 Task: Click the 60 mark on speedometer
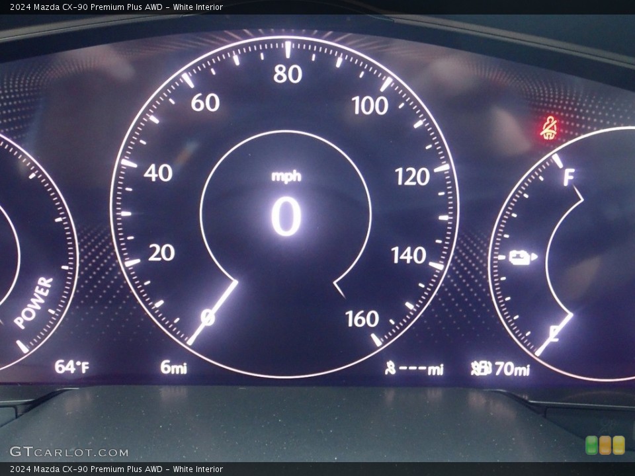pos(205,102)
